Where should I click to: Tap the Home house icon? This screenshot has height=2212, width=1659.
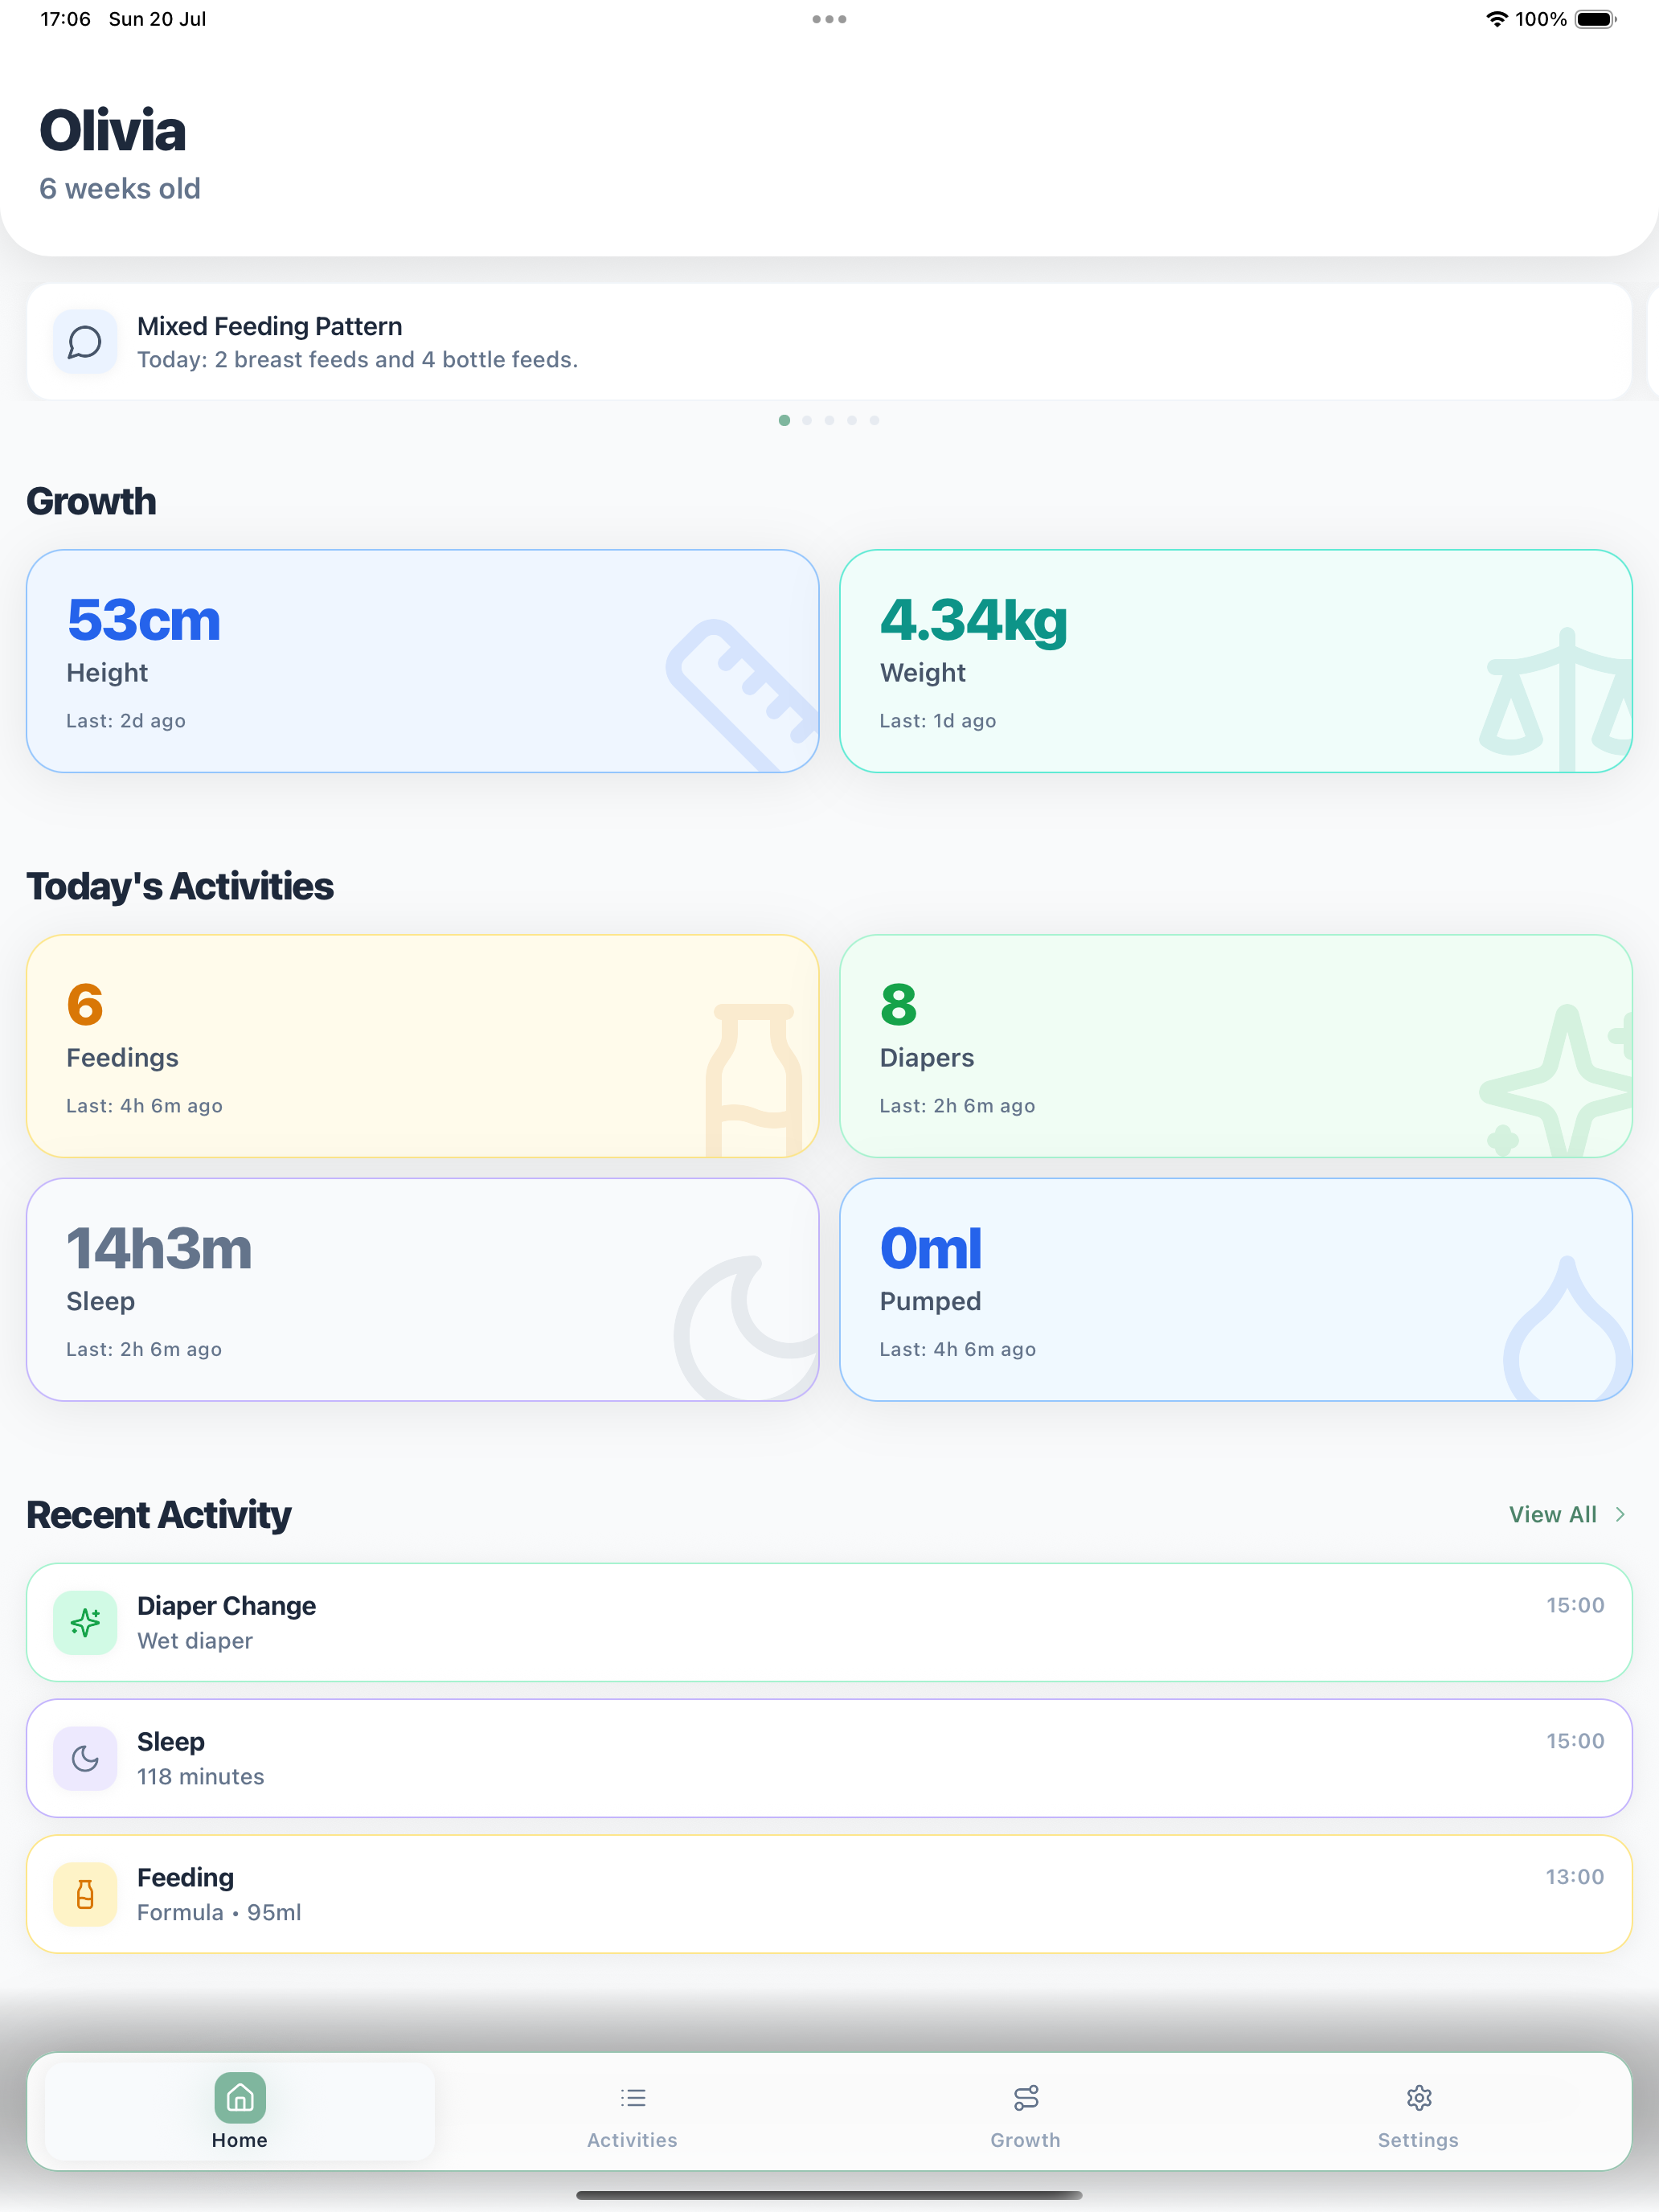pyautogui.click(x=240, y=2097)
